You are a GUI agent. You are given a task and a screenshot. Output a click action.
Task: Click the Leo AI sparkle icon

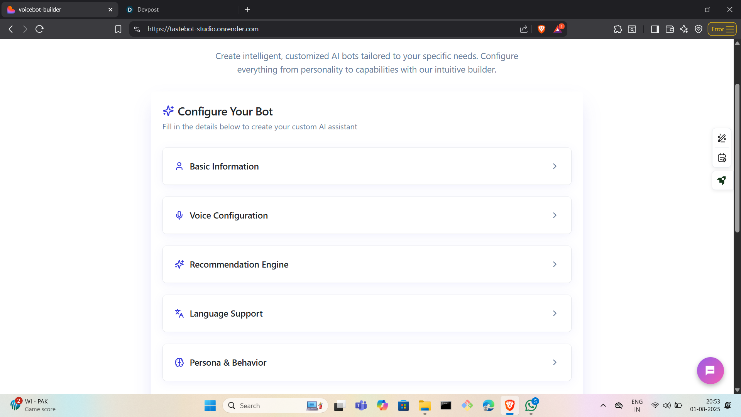(684, 29)
